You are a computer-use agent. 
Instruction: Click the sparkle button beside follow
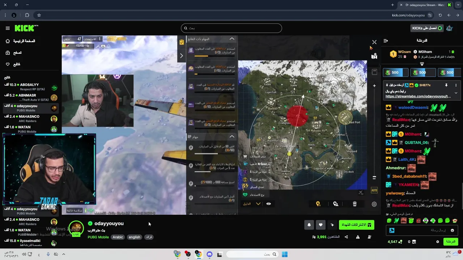(x=332, y=225)
